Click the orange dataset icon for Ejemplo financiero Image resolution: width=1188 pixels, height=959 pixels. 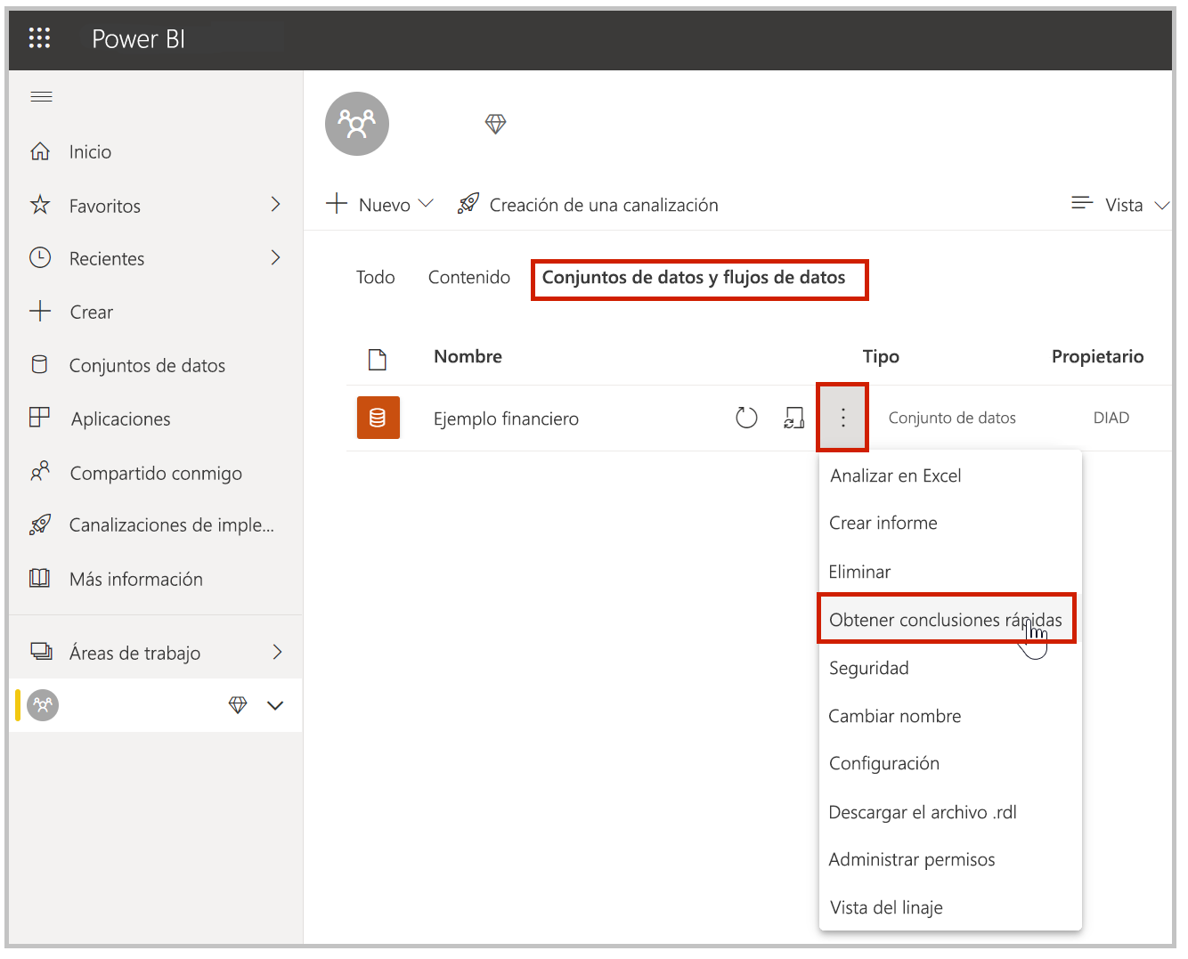coord(378,418)
